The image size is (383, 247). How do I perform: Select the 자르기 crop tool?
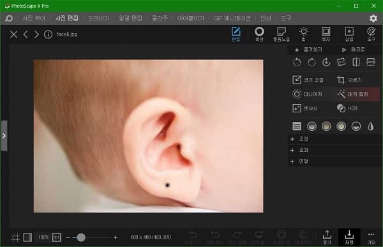(x=349, y=80)
